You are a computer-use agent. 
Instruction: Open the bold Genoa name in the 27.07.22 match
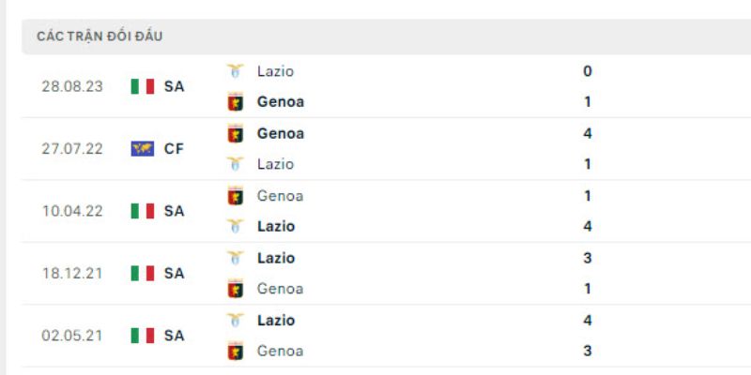(280, 133)
